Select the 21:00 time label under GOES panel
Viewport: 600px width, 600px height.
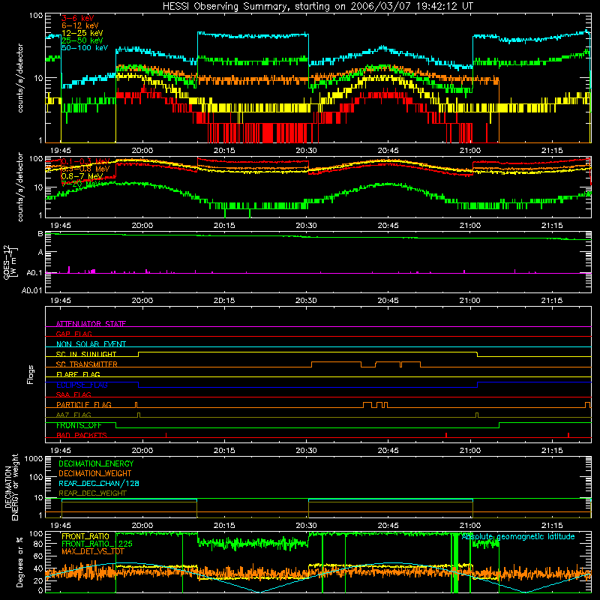pos(470,301)
